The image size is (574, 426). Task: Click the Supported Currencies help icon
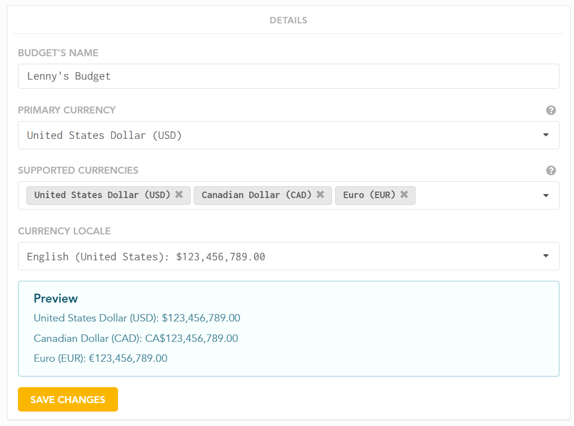click(x=551, y=171)
